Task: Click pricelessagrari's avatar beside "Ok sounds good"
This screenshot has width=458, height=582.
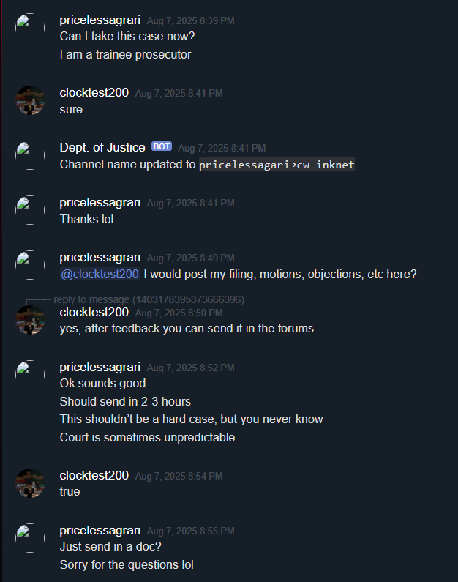Action: [x=30, y=375]
